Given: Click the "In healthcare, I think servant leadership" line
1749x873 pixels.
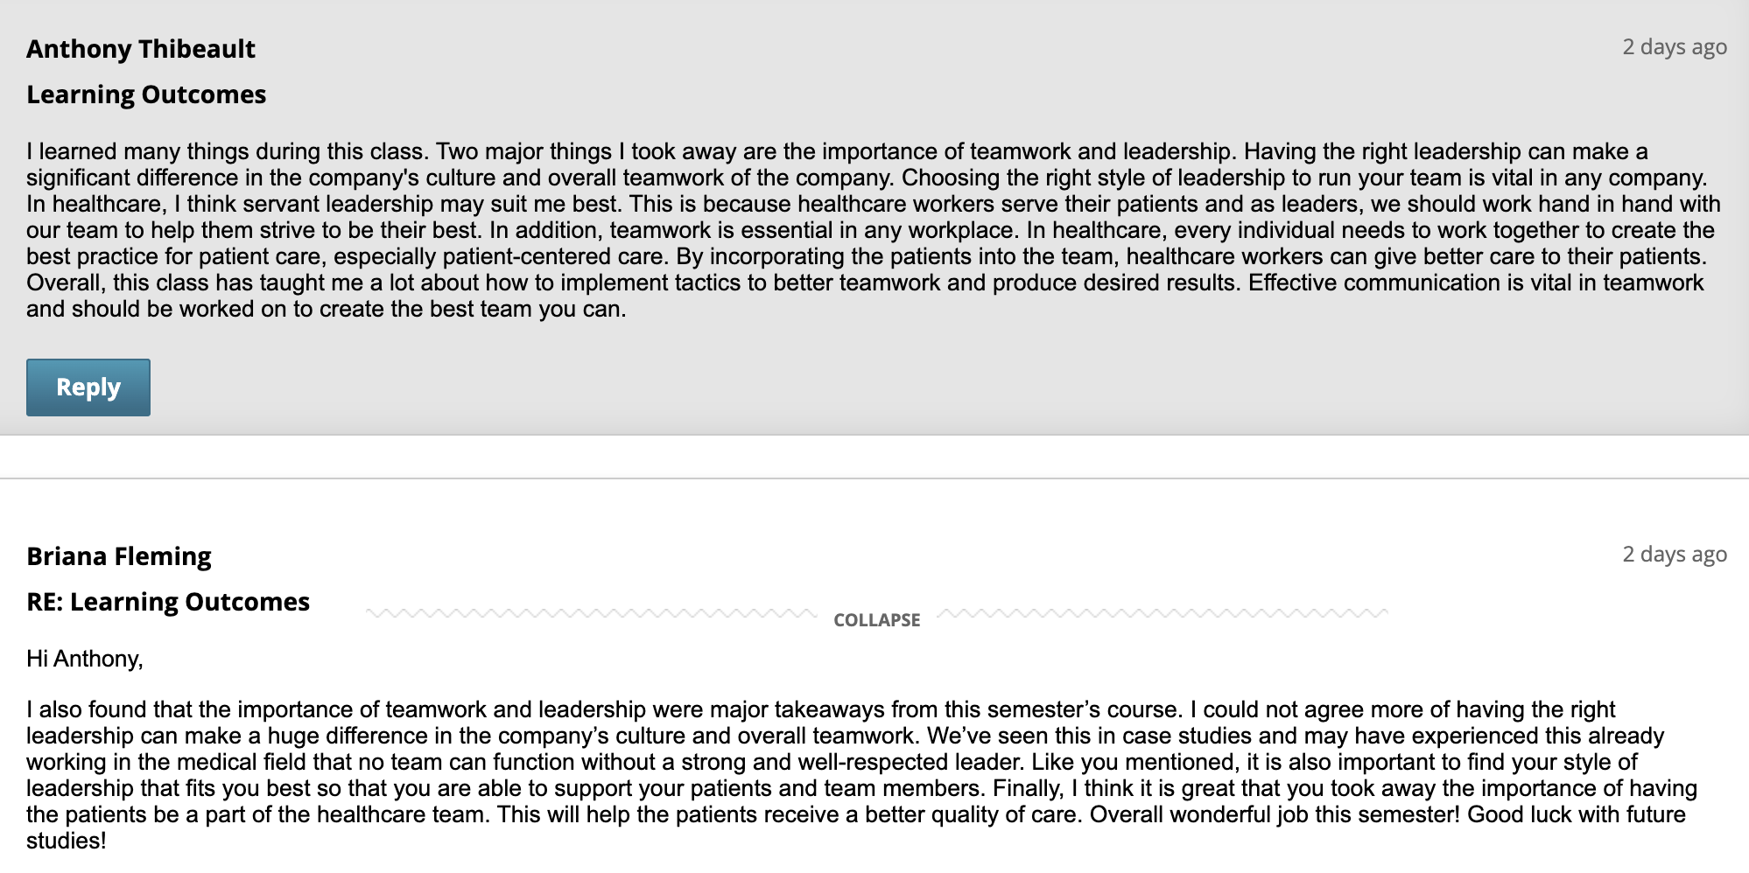Looking at the screenshot, I should click(x=873, y=204).
